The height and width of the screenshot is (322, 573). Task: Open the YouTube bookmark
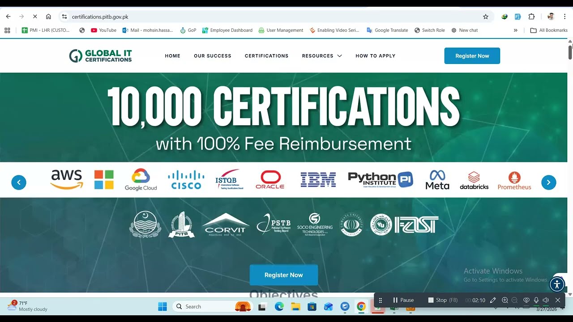coord(103,30)
